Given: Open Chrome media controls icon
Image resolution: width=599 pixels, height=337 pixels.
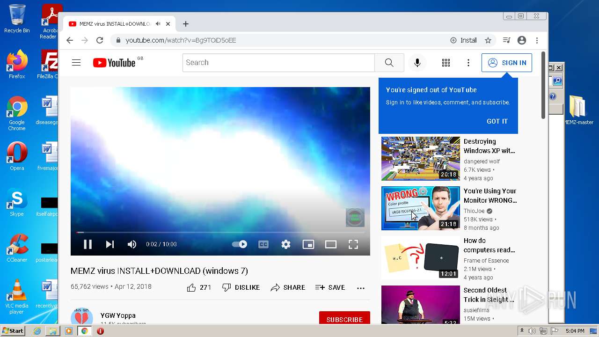Looking at the screenshot, I should click(x=506, y=40).
